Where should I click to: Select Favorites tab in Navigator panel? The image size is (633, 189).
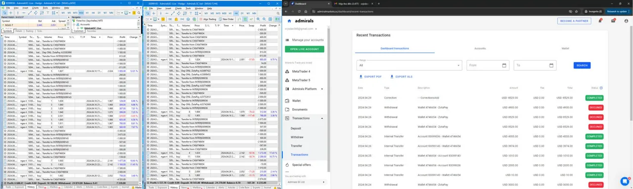[x=91, y=31]
